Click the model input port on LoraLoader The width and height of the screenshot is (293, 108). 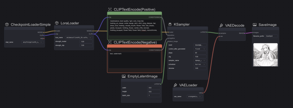[55, 31]
